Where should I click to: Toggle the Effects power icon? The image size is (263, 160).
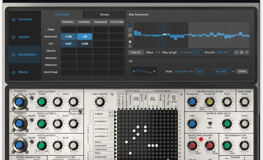click(x=14, y=72)
